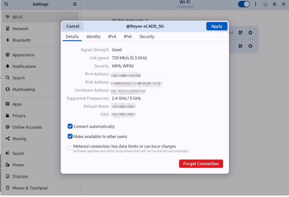
Task: Switch to the Security tab
Action: pyautogui.click(x=147, y=37)
